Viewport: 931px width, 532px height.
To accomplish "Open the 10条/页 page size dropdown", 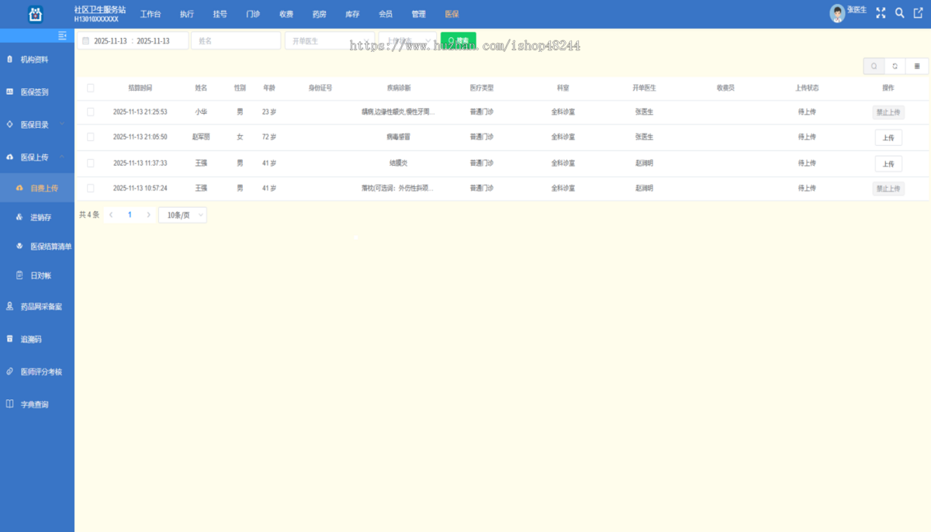I will (x=182, y=215).
